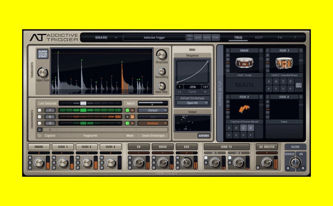This screenshot has height=206, width=333.
Task: Toggle checkbox for fingerprint row 2
Action: point(39,117)
